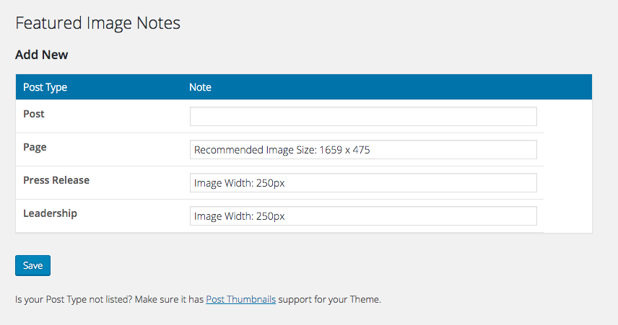Click the Featured Image Notes page title
The height and width of the screenshot is (325, 618).
[x=97, y=23]
